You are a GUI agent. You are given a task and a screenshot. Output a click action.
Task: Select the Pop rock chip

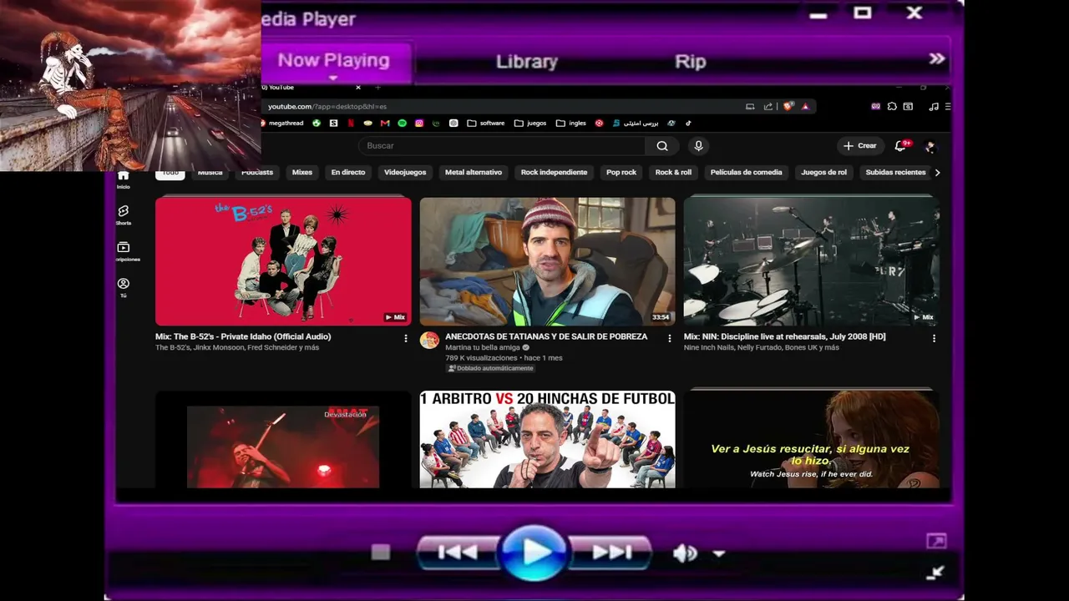point(621,173)
